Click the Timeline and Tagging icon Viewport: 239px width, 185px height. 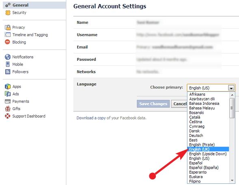8,35
